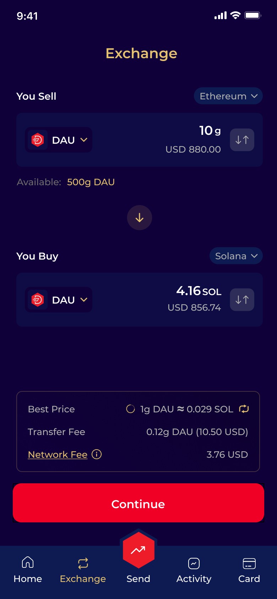
Task: Click the battery icon in status bar
Action: (253, 15)
